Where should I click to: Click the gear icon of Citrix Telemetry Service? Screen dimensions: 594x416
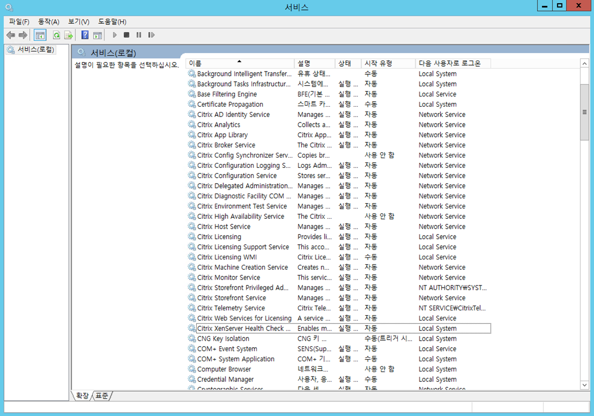tap(192, 308)
